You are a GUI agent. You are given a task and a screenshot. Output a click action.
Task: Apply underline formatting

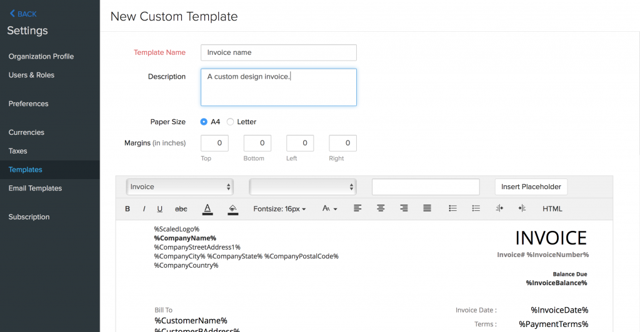click(159, 208)
